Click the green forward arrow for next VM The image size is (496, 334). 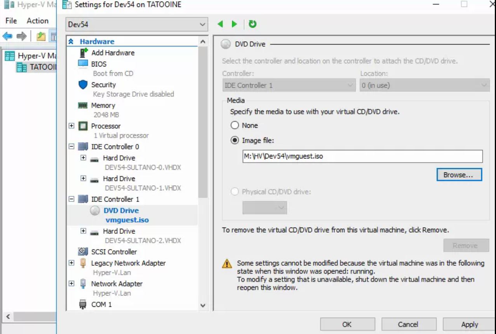234,24
